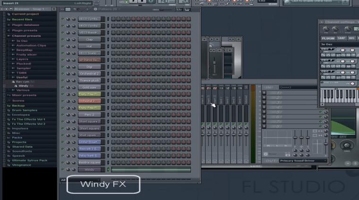Click the first step of the Clap channel

tap(113, 40)
